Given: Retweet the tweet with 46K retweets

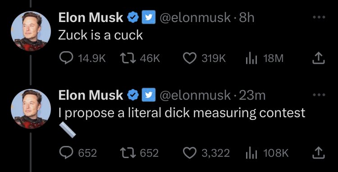Looking at the screenshot, I should click(x=128, y=58).
